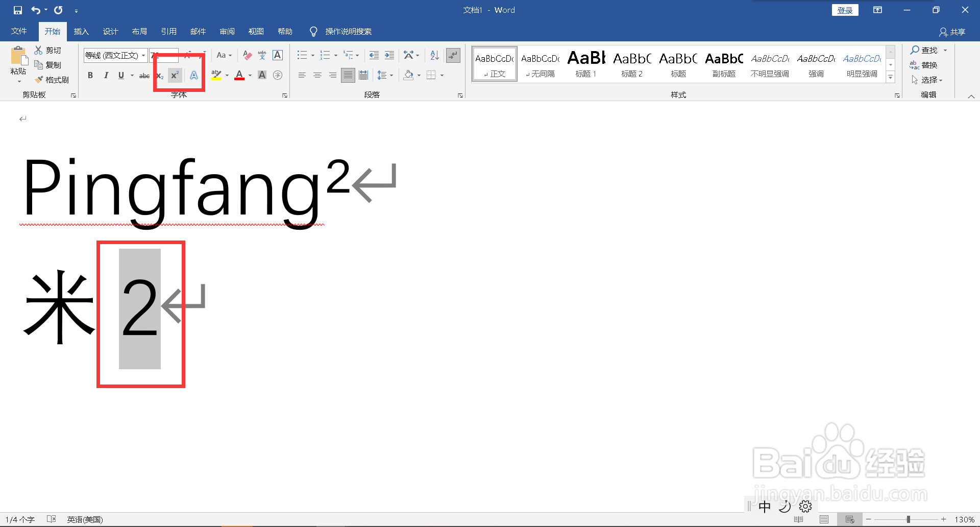The height and width of the screenshot is (527, 980).
Task: Save the document with the floppy disk icon
Action: pyautogui.click(x=18, y=10)
